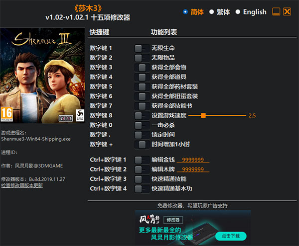The height and width of the screenshot is (246, 299).
Task: Minimize the trainer window
Action: (276, 12)
